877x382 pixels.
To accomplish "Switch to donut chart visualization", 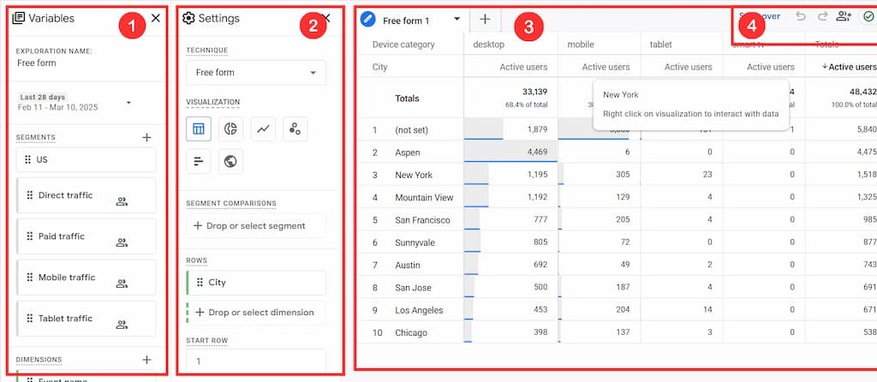I will point(230,128).
